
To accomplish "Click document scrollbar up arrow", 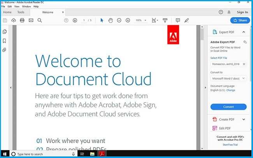I will [x=202, y=27].
